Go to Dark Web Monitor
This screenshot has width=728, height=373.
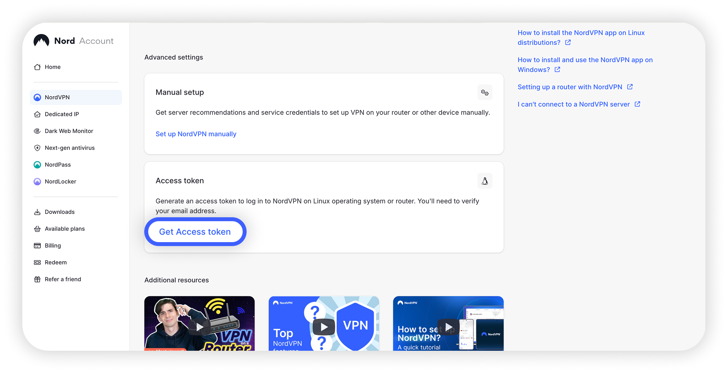[76, 131]
